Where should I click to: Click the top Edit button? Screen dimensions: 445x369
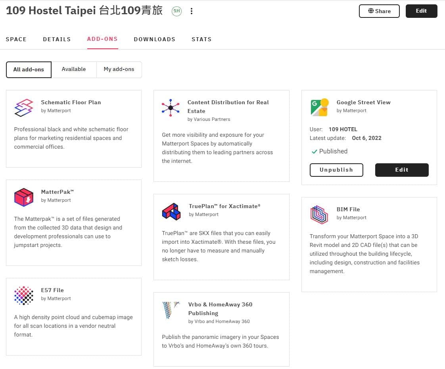(421, 11)
